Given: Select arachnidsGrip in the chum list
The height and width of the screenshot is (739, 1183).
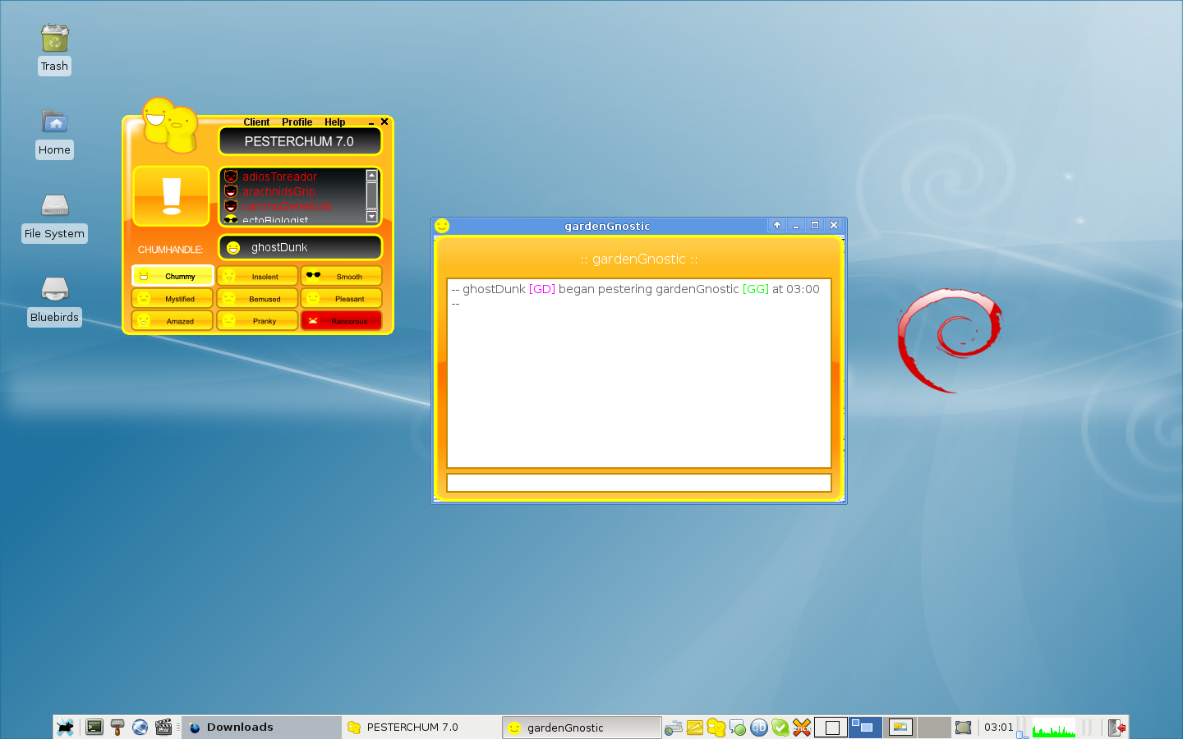Looking at the screenshot, I should [x=278, y=191].
